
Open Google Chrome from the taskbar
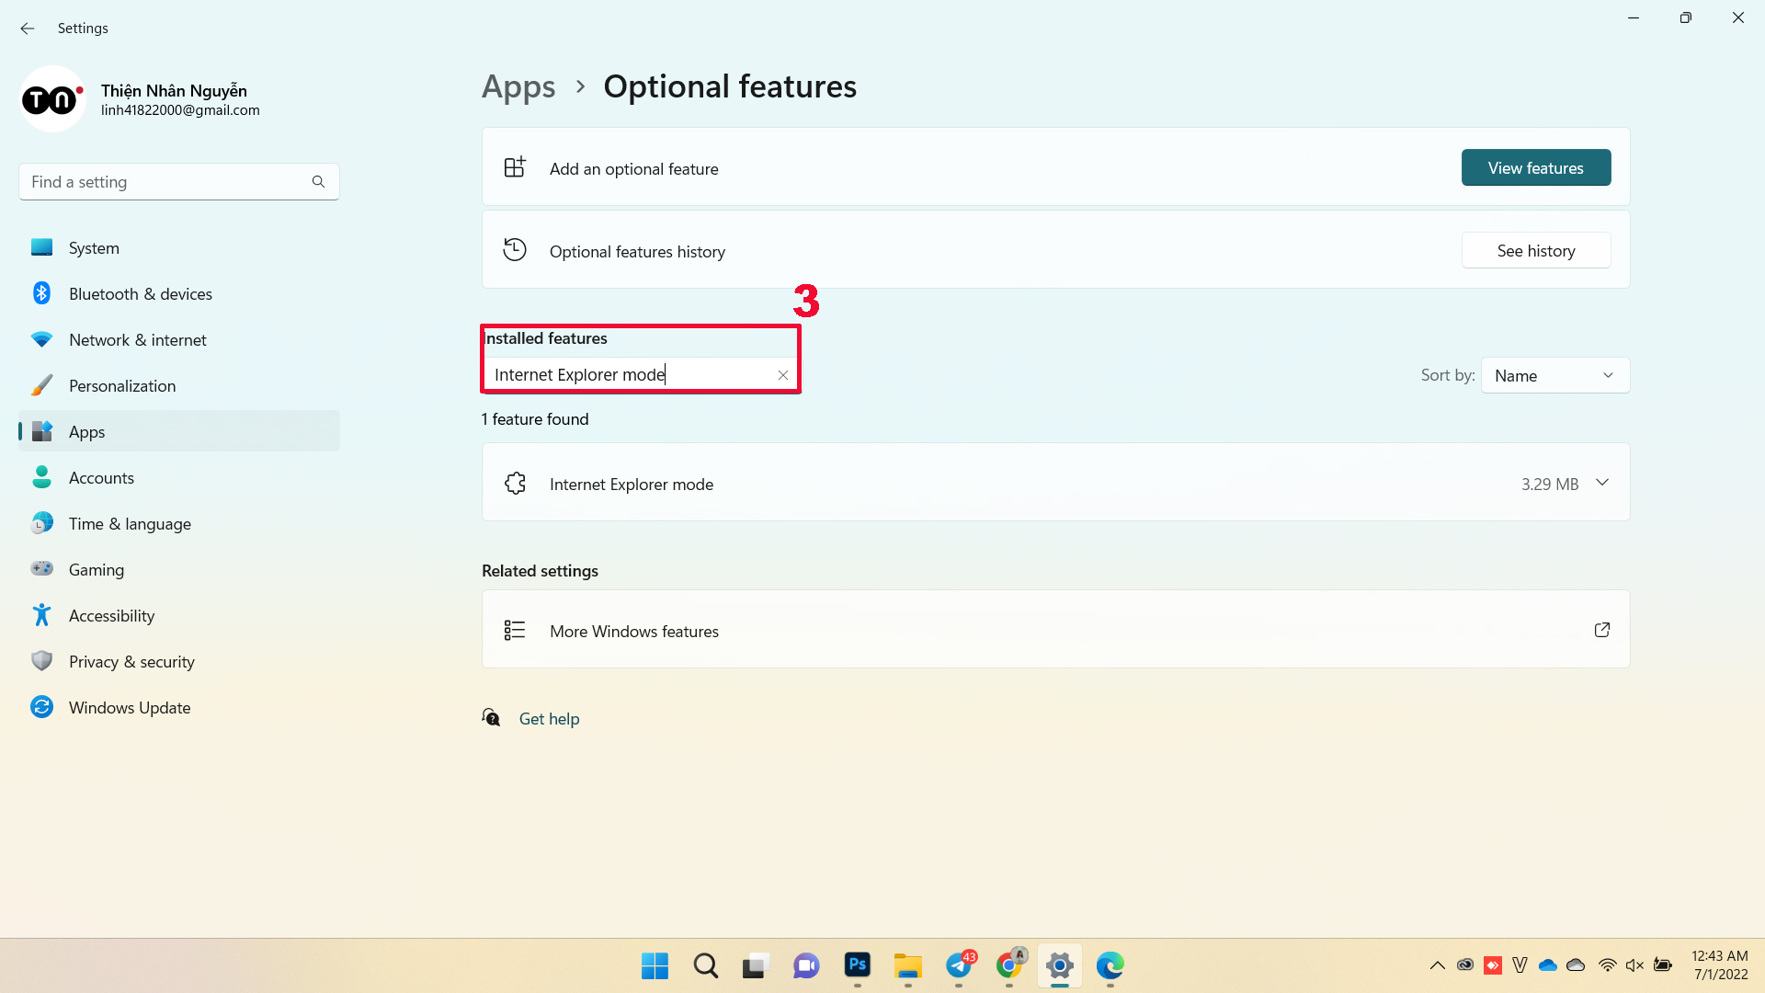click(x=1009, y=965)
